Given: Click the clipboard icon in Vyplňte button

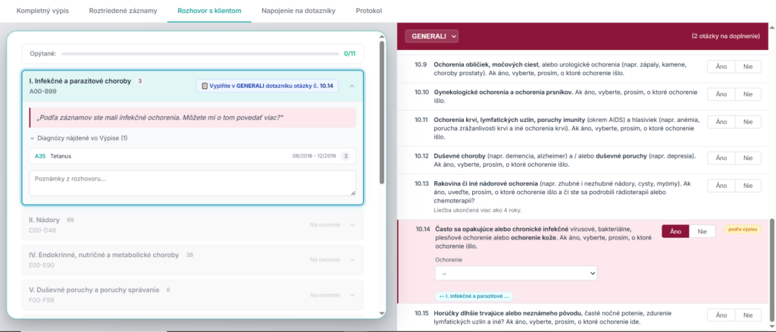Looking at the screenshot, I should 205,86.
